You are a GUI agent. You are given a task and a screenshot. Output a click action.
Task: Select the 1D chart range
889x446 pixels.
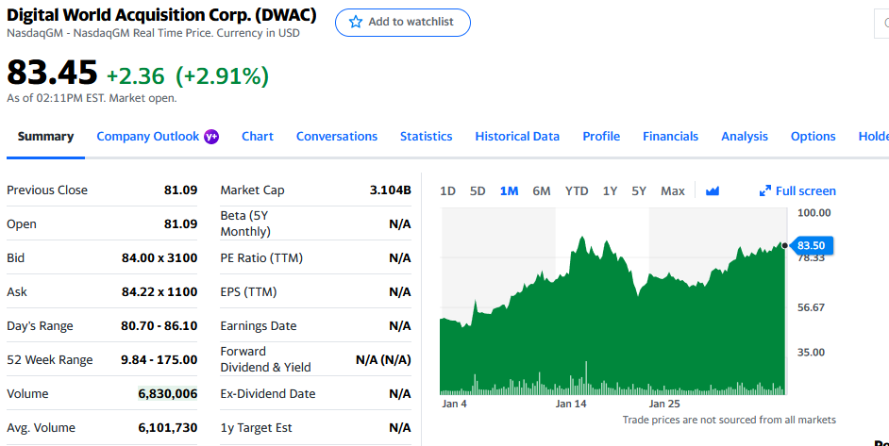click(x=448, y=191)
